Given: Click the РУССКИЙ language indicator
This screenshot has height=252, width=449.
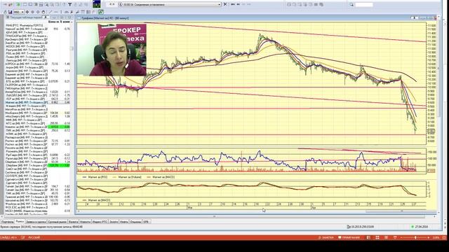Looking at the screenshot, I should (x=34, y=238).
